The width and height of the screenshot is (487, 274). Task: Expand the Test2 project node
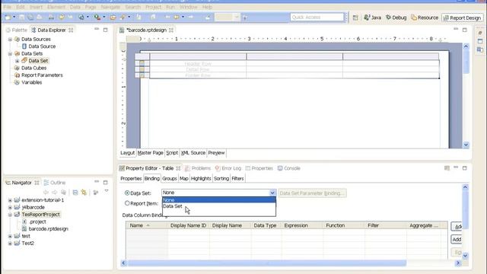tap(10, 244)
